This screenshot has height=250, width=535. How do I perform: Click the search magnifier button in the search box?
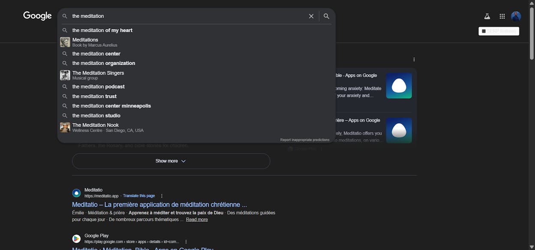(x=326, y=16)
